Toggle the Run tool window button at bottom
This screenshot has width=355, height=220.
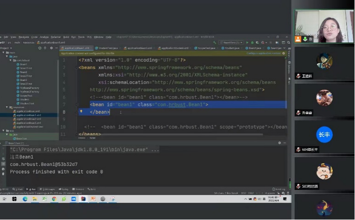point(32,189)
